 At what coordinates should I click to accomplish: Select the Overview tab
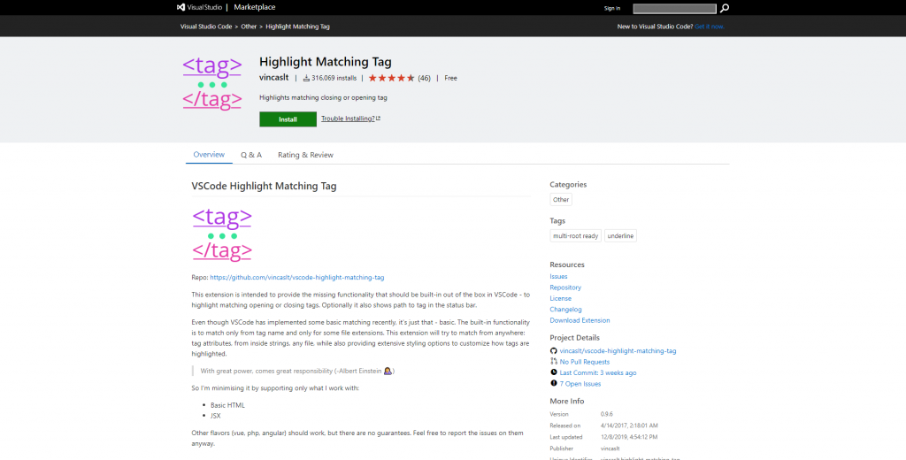pyautogui.click(x=209, y=155)
